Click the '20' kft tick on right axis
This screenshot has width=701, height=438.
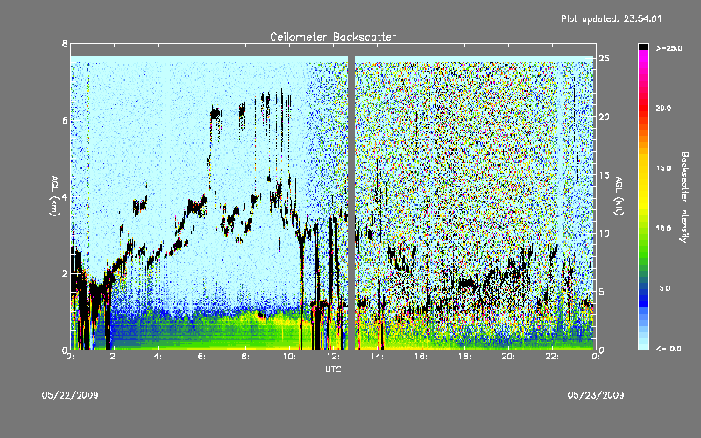click(x=605, y=117)
